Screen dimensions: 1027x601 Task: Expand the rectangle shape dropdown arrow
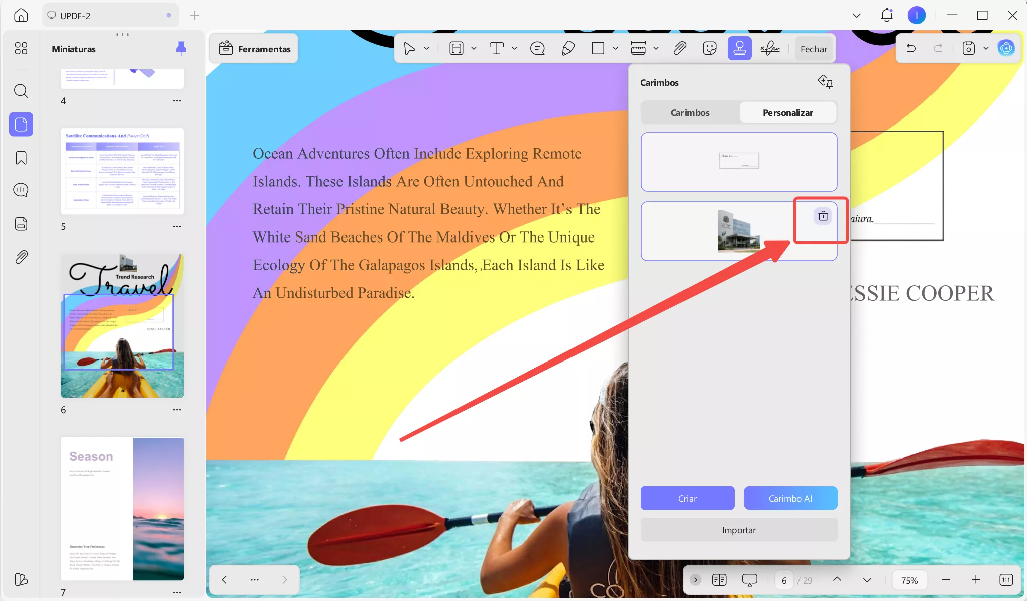(x=615, y=49)
